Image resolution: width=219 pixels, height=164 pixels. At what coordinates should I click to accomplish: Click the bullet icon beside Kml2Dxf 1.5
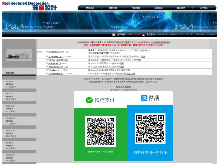(47, 66)
